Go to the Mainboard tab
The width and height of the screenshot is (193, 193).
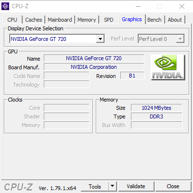point(60,20)
